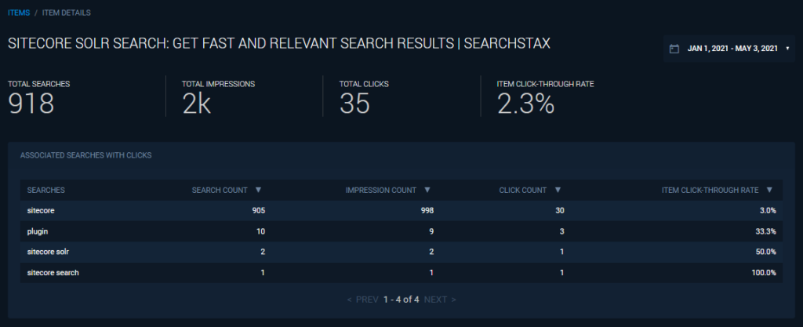Sort by Search Count arrow
Viewport: 803px width, 327px height.
tap(258, 190)
